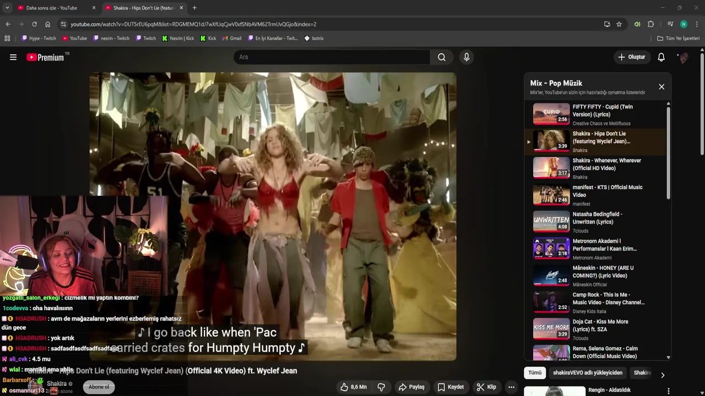Click the Oluştur create button
The image size is (705, 396).
point(631,57)
